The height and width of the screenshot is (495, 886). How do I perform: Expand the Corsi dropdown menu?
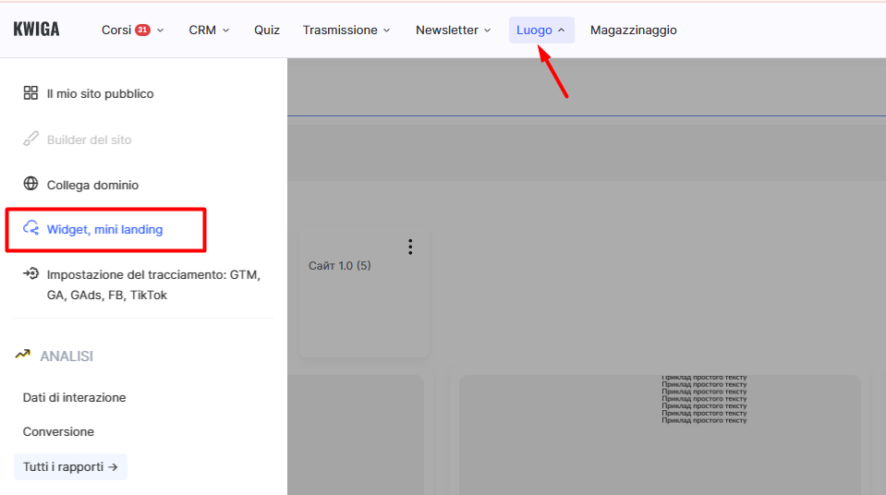(161, 30)
